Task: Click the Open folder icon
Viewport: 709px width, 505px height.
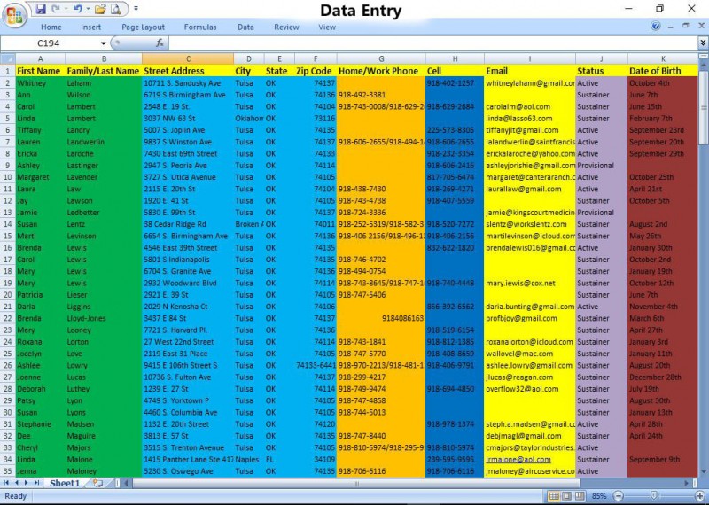Action: click(x=99, y=9)
